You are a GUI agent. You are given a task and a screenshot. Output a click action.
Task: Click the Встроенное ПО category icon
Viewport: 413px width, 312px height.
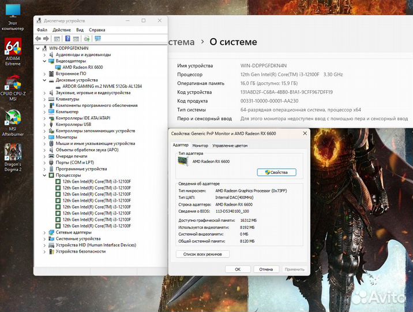pyautogui.click(x=51, y=73)
